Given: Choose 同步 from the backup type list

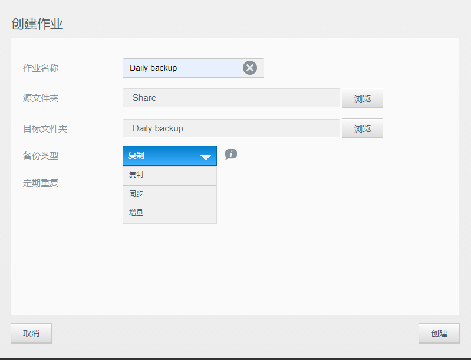Looking at the screenshot, I should pyautogui.click(x=170, y=194).
